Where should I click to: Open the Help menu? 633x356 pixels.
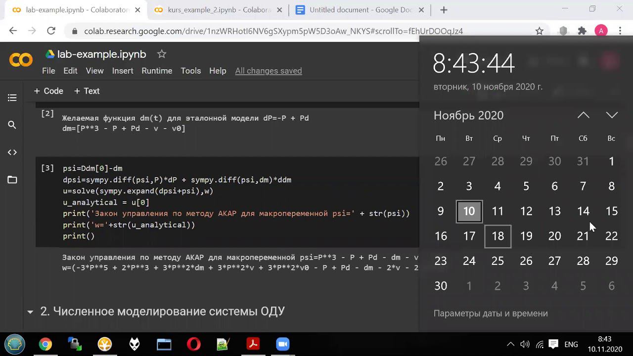(x=218, y=71)
